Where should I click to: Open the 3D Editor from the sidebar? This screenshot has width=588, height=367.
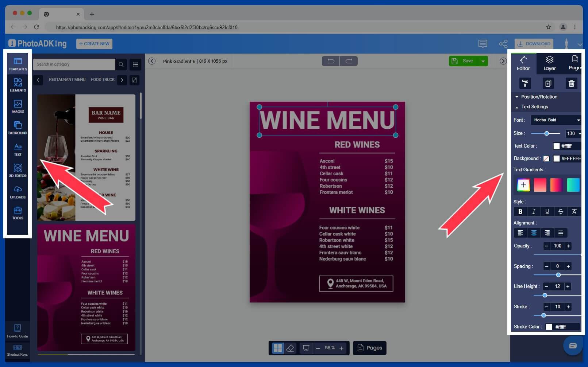point(17,170)
